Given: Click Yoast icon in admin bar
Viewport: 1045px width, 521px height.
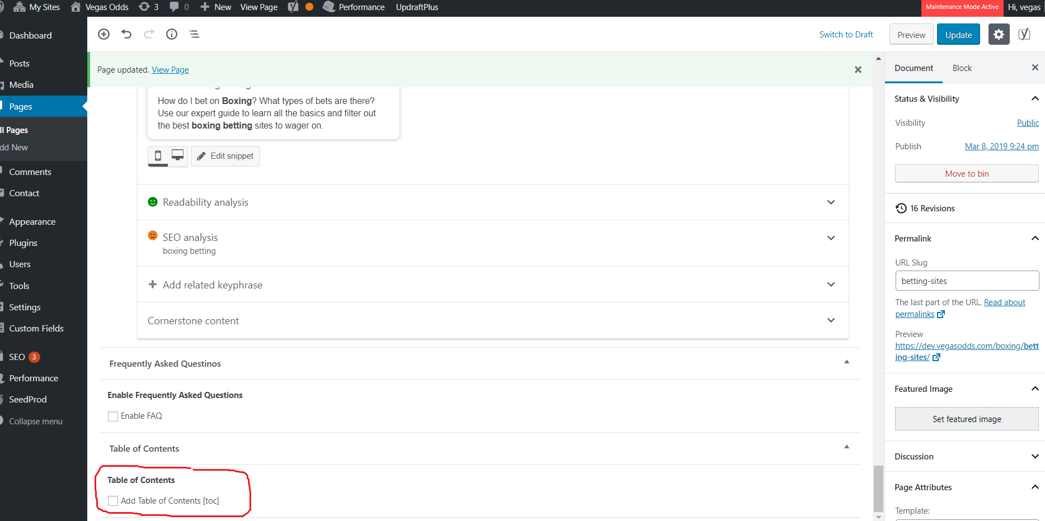Looking at the screenshot, I should [293, 7].
